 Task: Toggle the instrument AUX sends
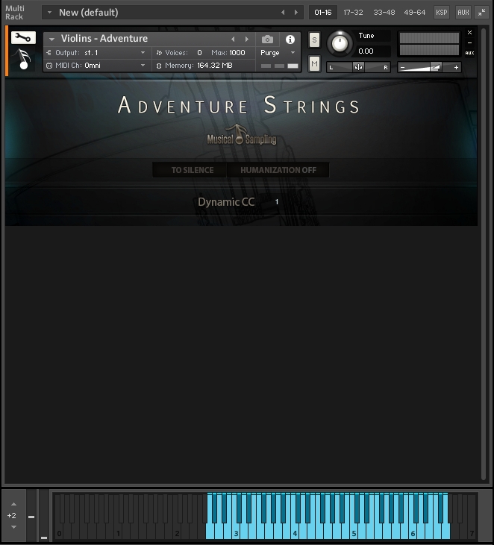469,53
